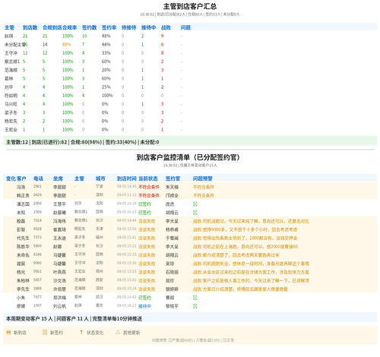Screen dimensions: 380x357
Task: Click the orange 88% compliance rate value
Action: click(x=67, y=45)
